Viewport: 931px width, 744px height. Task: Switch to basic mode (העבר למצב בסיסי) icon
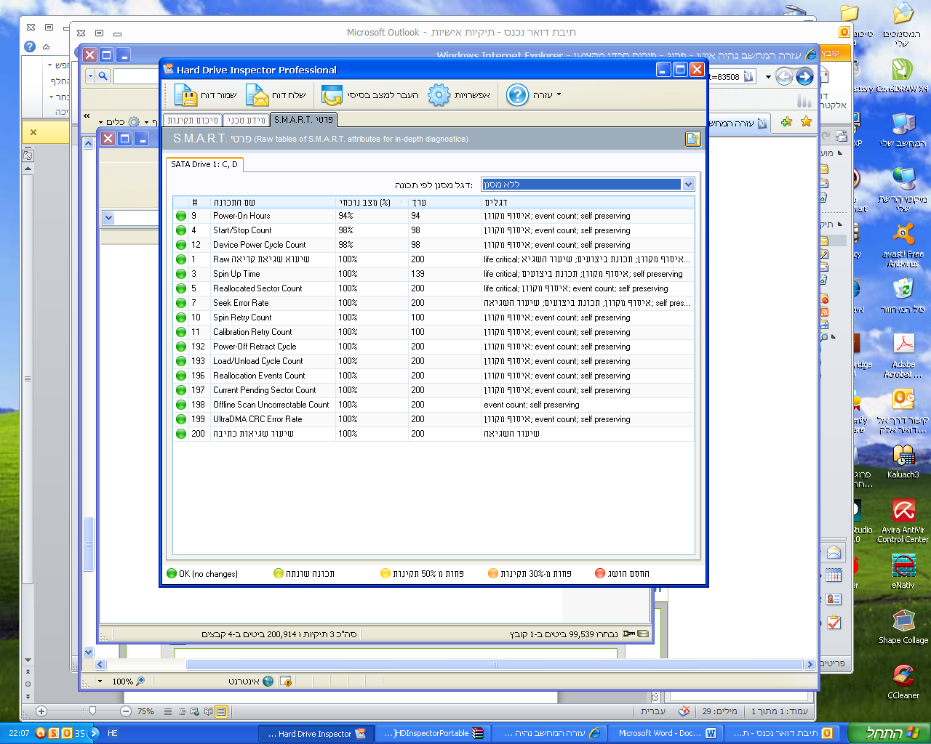tap(332, 95)
